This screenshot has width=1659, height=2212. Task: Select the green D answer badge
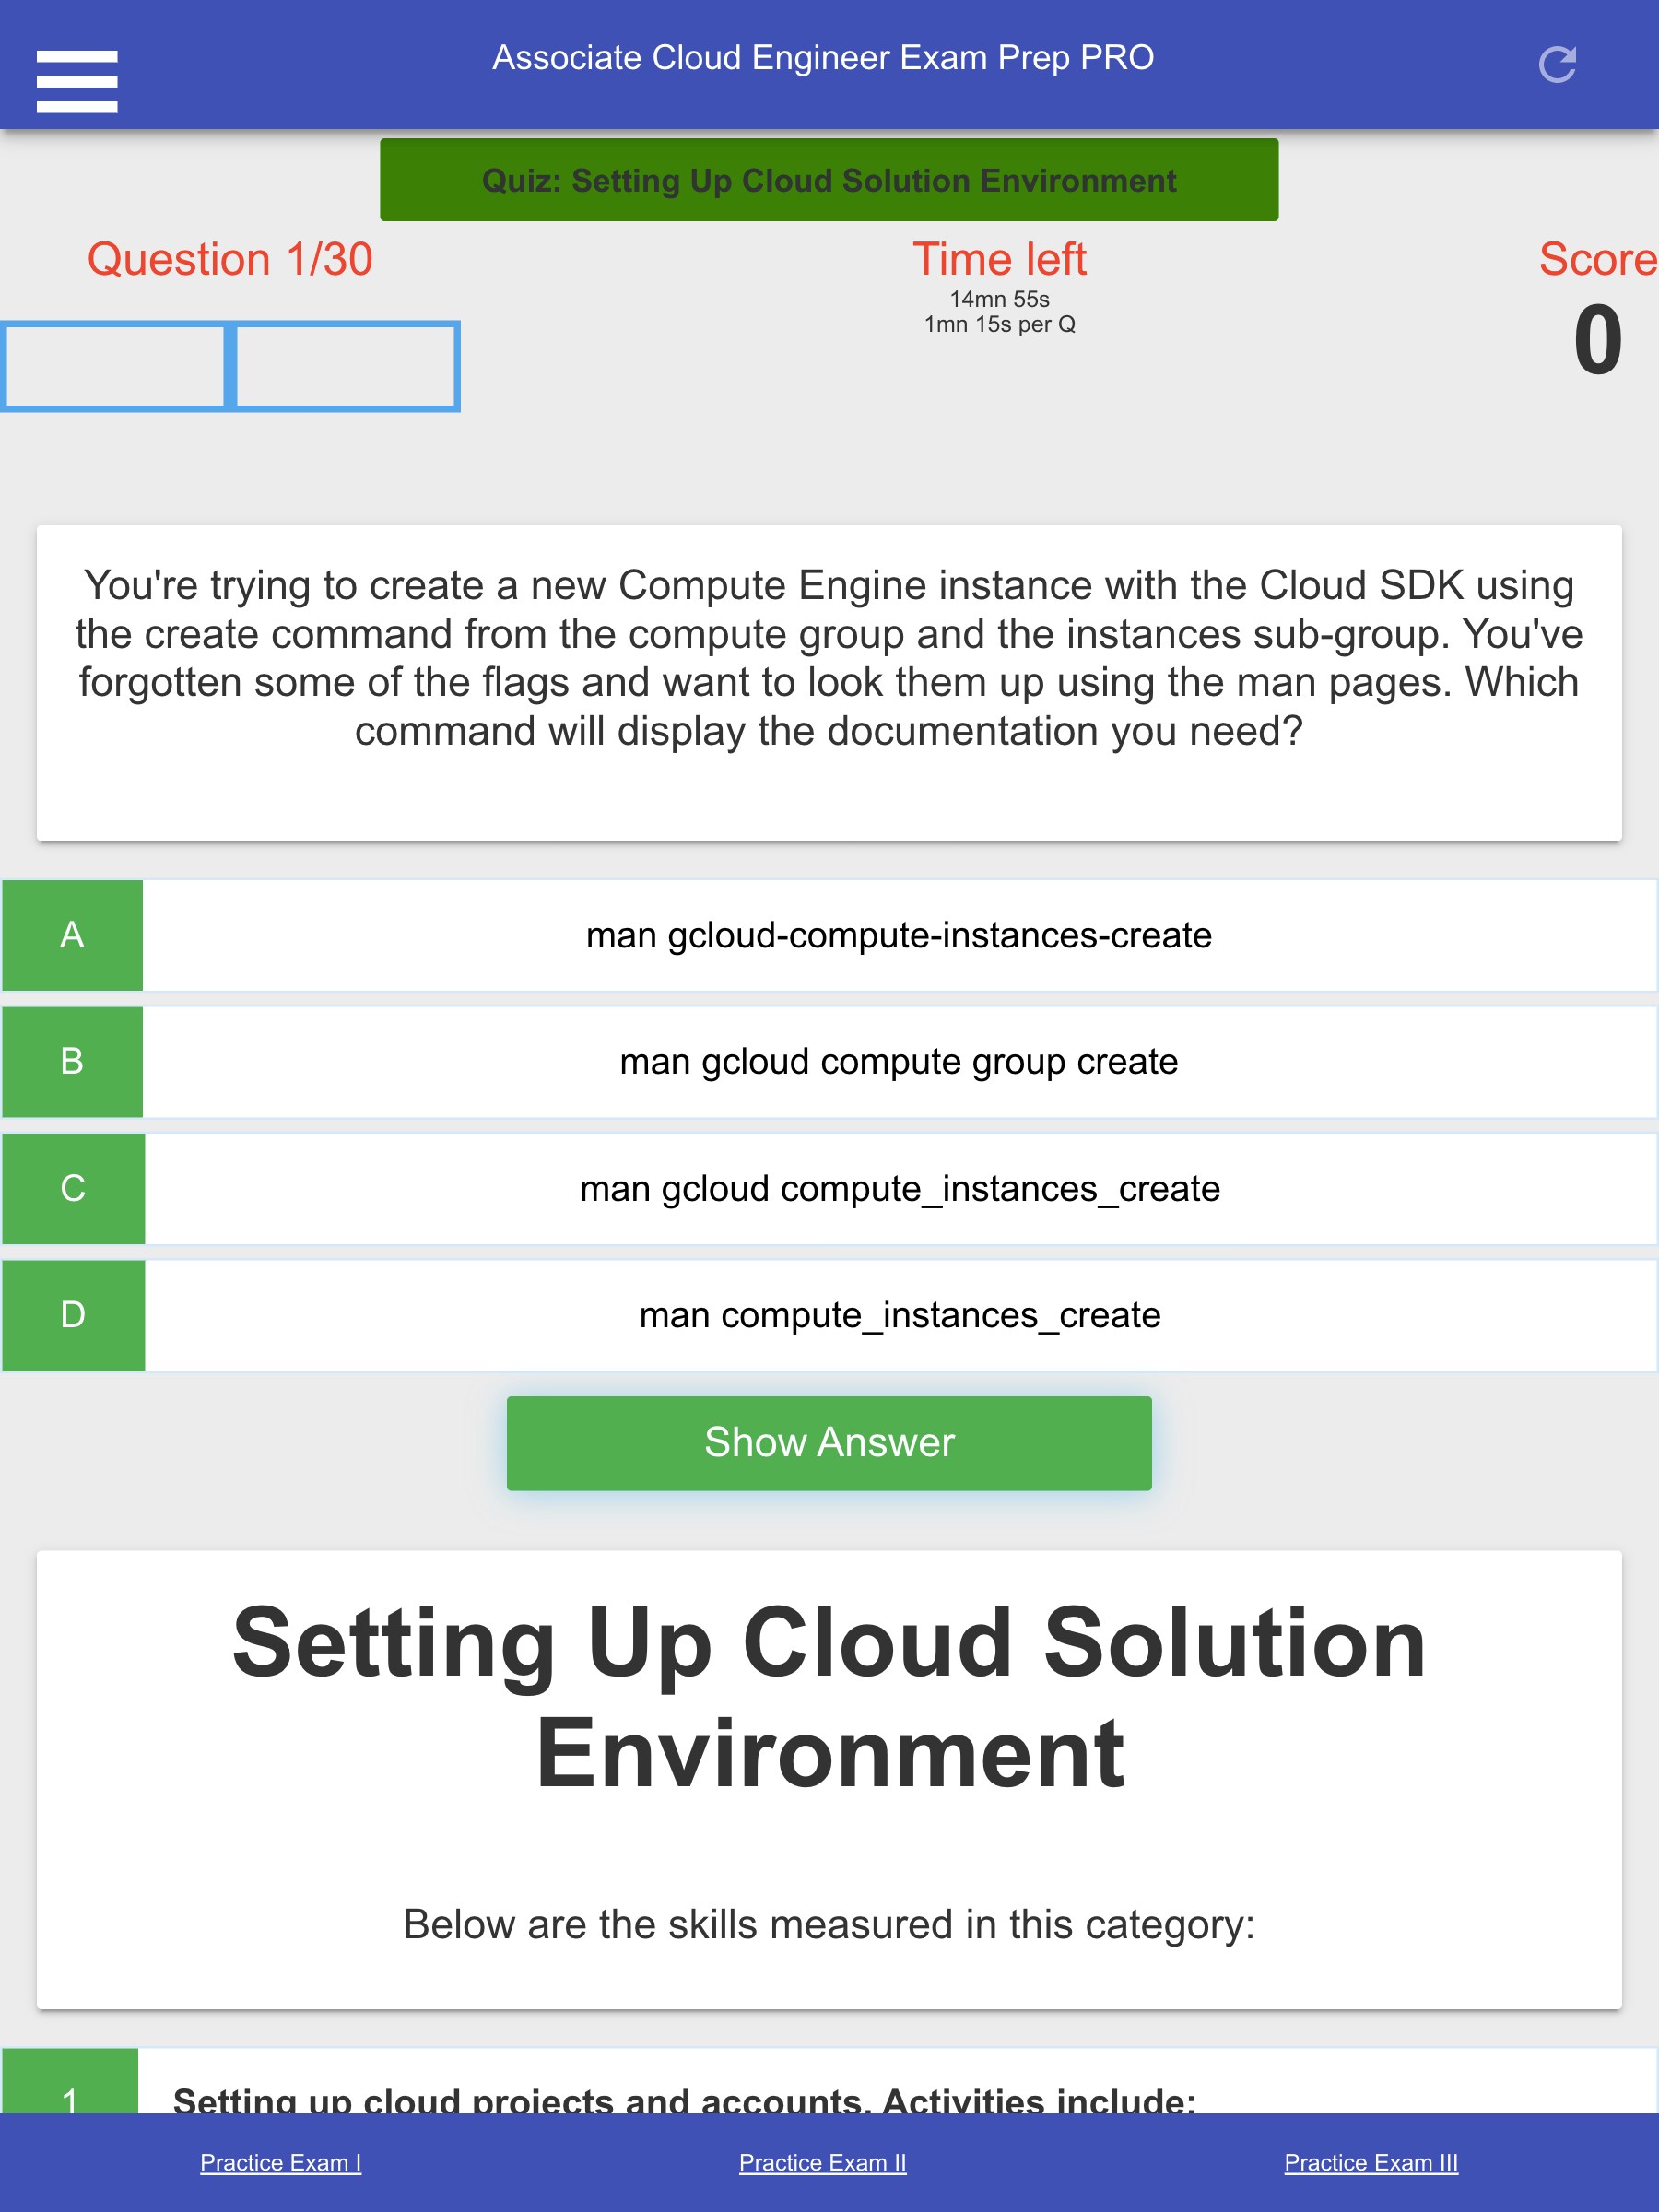[x=72, y=1314]
